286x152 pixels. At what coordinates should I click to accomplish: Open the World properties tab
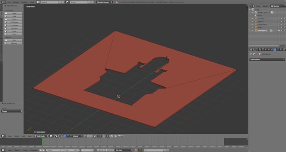(265, 50)
